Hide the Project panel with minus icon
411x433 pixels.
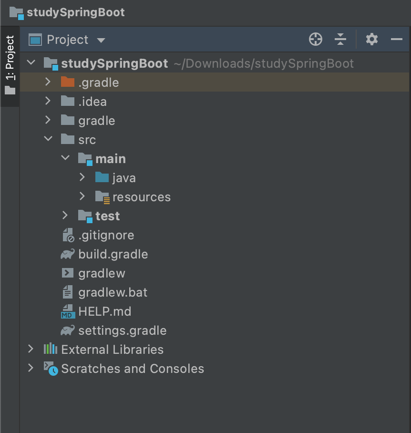click(397, 40)
